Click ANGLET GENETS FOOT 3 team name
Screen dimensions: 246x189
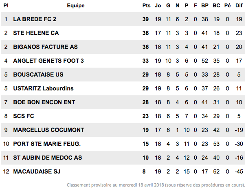pyautogui.click(x=48, y=61)
